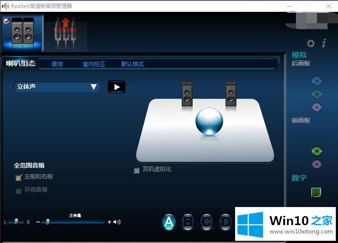Toggle the 环绕音箱 checkbox

[18, 191]
